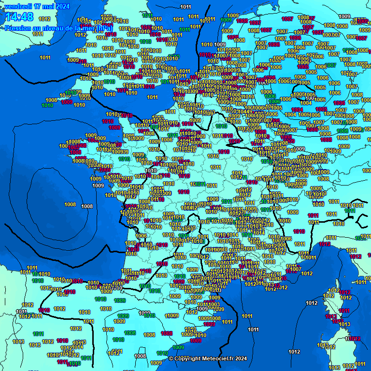Click white 1008 isobar label in Atlantic low
371x371 pixels.
click(x=87, y=206)
